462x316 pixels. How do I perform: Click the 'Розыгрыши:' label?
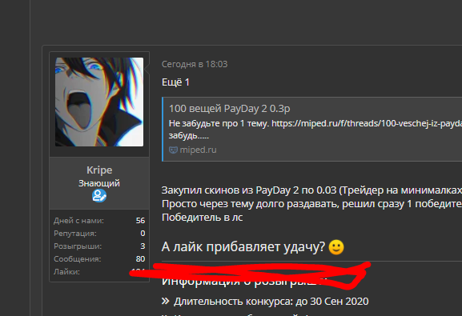[78, 246]
